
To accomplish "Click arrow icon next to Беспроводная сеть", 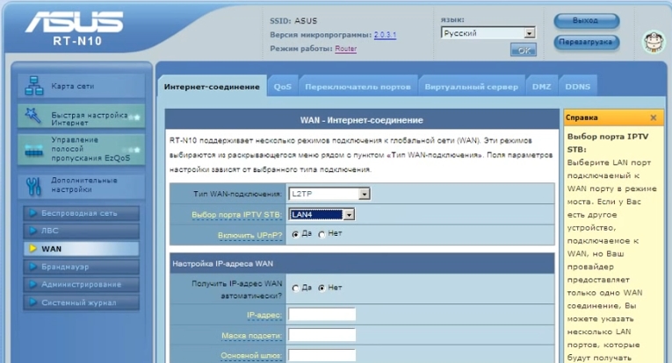I will (x=33, y=212).
